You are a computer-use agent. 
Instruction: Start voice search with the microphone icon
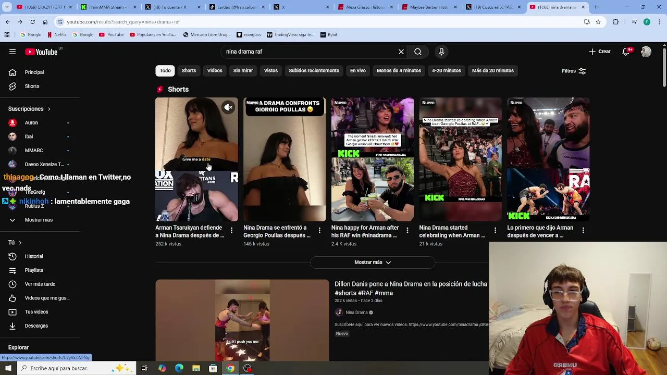(441, 52)
